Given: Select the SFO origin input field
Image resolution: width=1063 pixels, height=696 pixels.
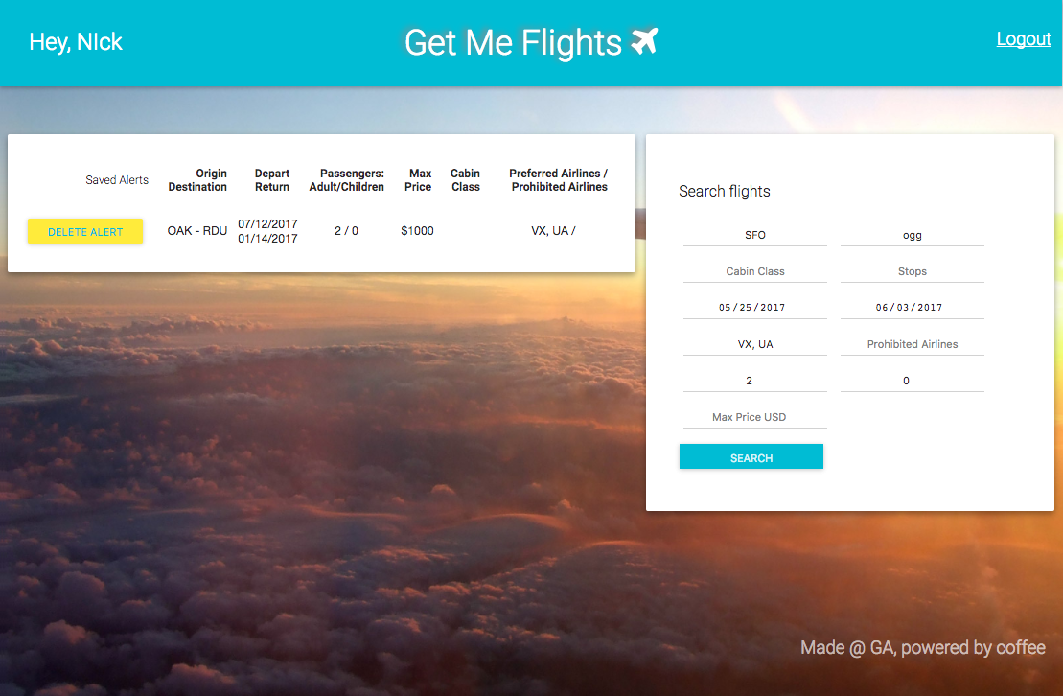Looking at the screenshot, I should click(754, 235).
